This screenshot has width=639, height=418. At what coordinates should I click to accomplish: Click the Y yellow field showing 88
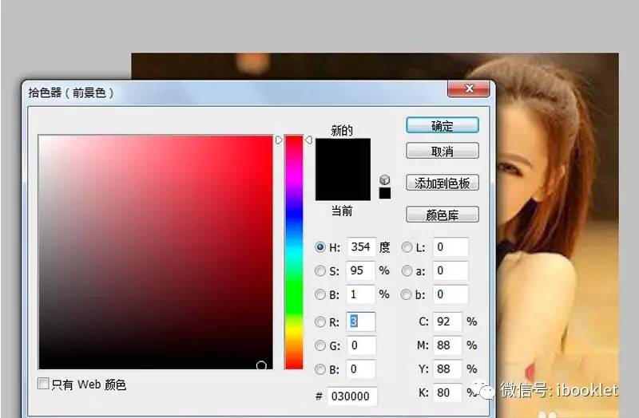[x=447, y=369]
